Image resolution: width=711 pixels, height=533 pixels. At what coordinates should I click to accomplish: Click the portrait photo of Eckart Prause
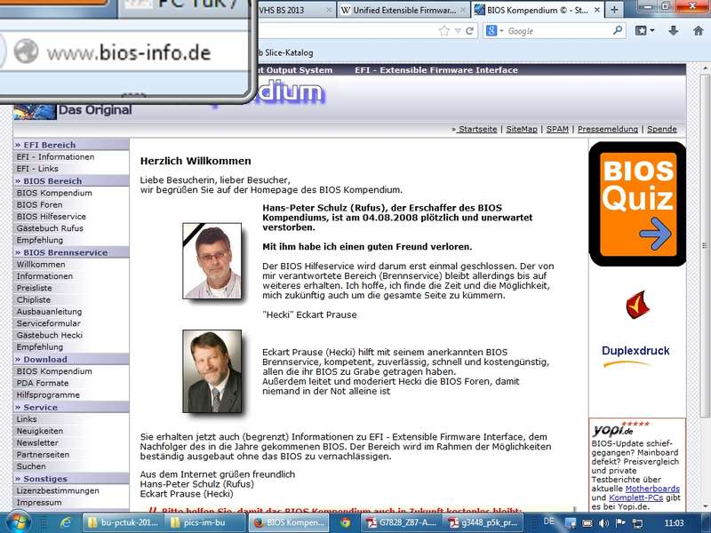pos(212,371)
